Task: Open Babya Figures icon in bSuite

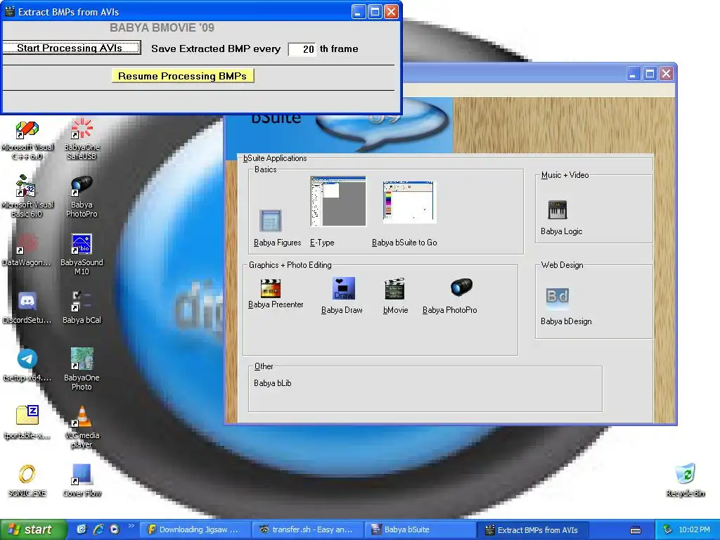Action: pos(270,221)
